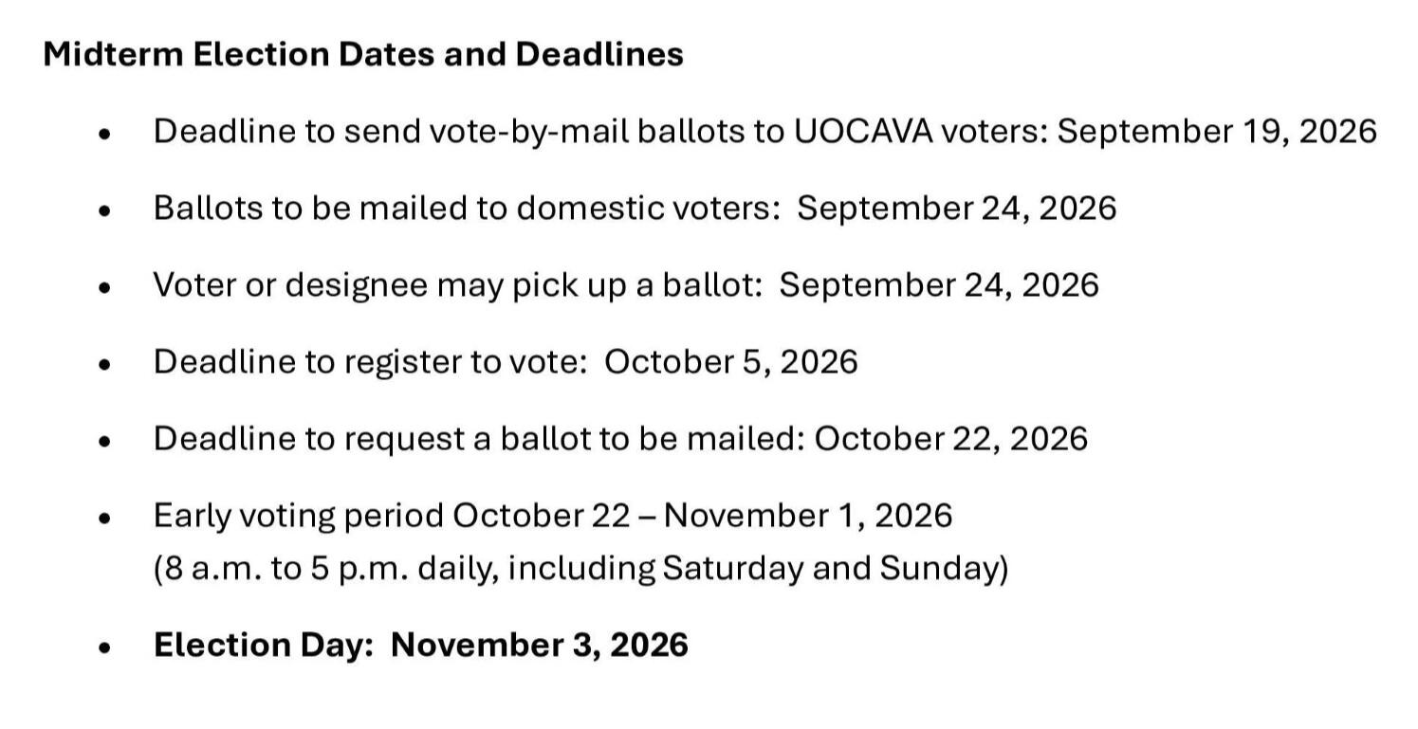
Task: Click the voter or designee pick up line
Action: (626, 284)
